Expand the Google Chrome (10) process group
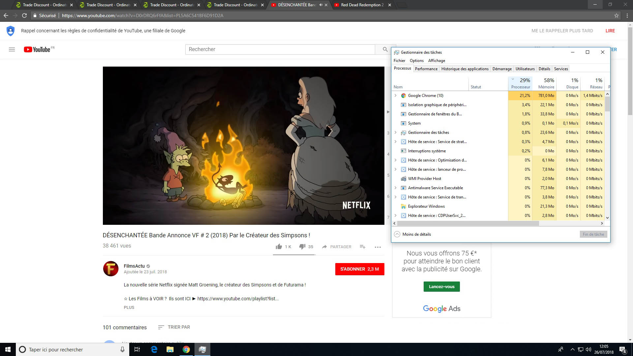 (x=396, y=96)
